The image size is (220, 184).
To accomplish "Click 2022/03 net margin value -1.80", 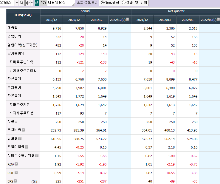I will click(171, 156).
